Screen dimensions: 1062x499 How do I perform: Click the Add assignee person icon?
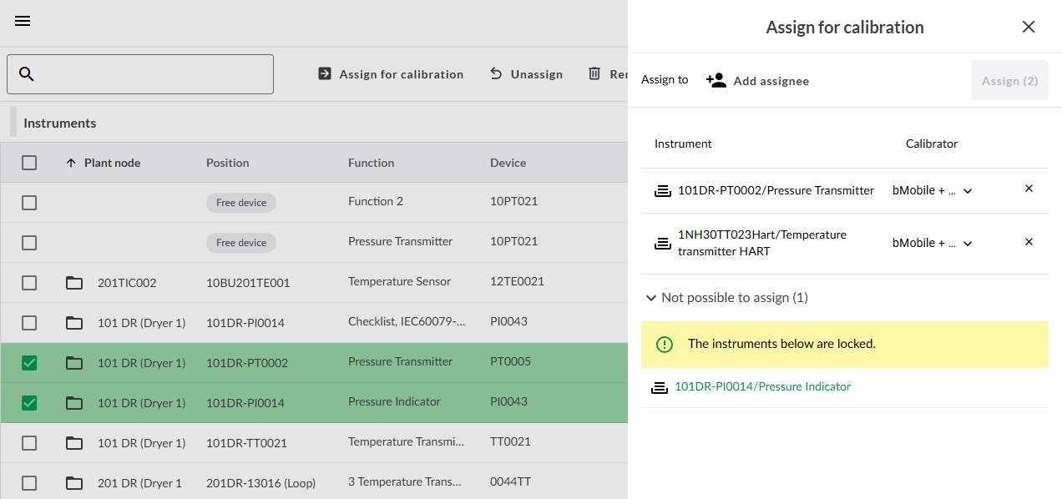(716, 80)
